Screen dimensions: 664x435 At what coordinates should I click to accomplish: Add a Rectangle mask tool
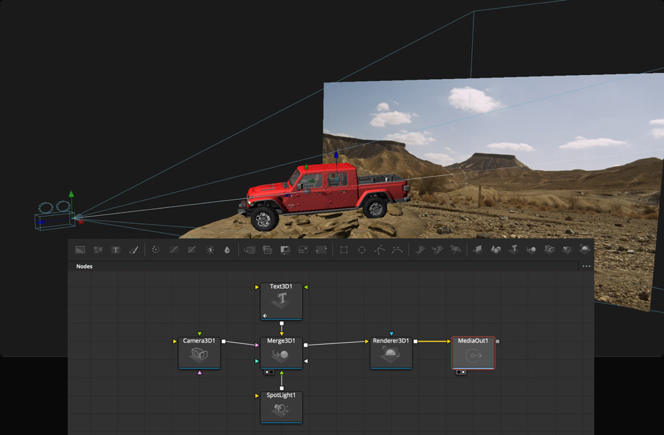344,250
